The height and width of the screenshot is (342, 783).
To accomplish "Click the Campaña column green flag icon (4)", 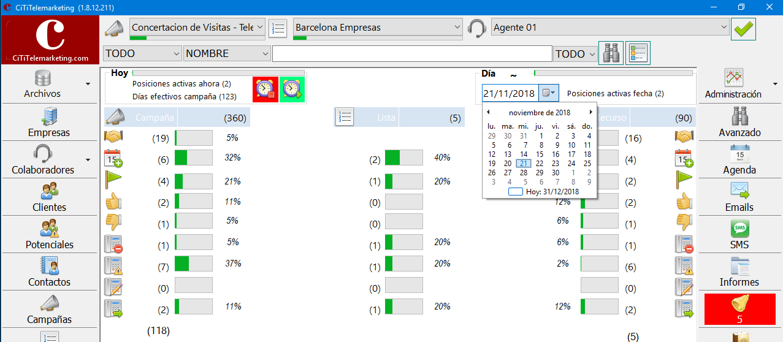I will point(113,179).
